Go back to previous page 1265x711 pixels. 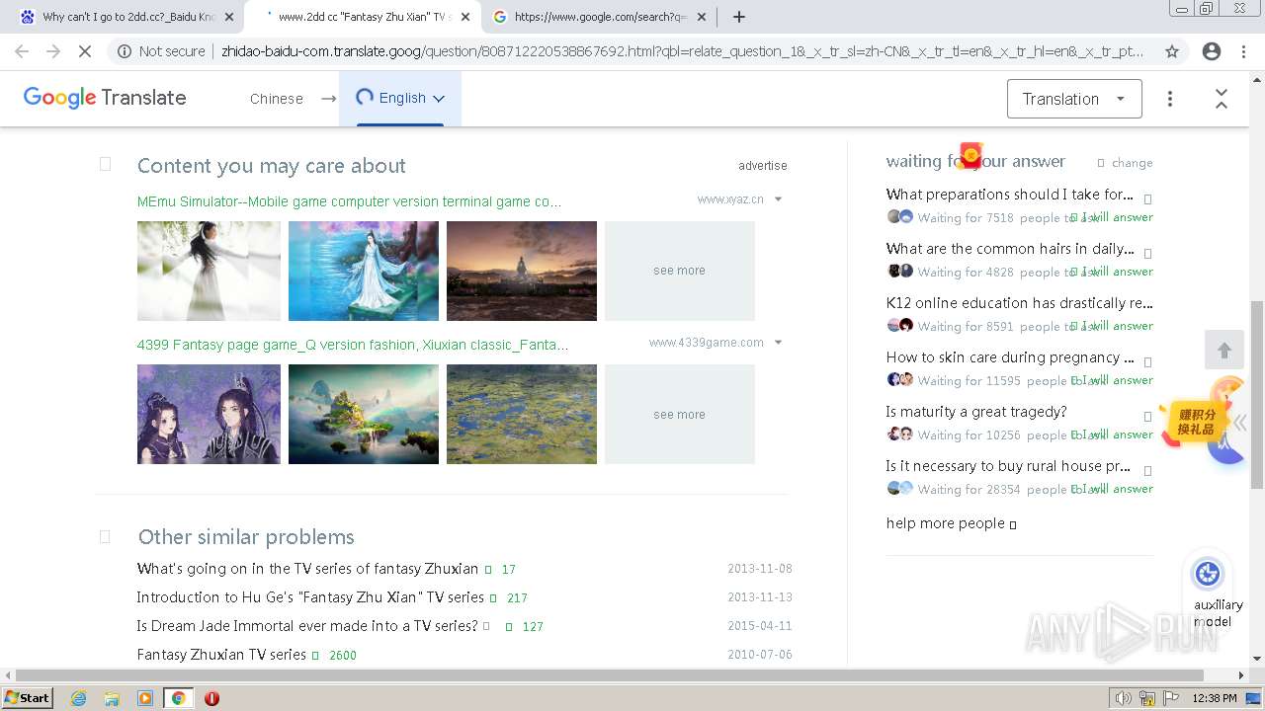pyautogui.click(x=22, y=51)
